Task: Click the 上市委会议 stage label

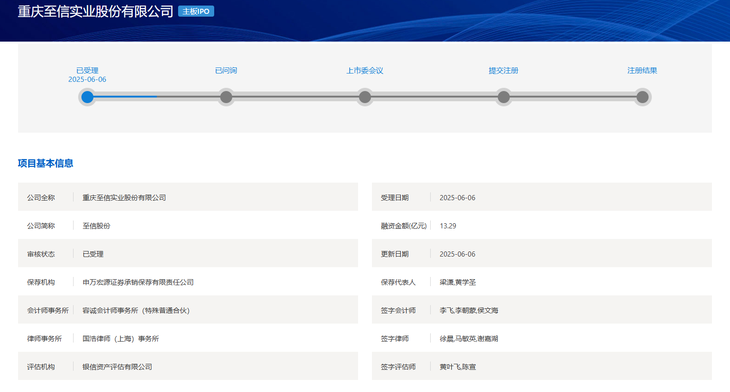Action: point(365,70)
